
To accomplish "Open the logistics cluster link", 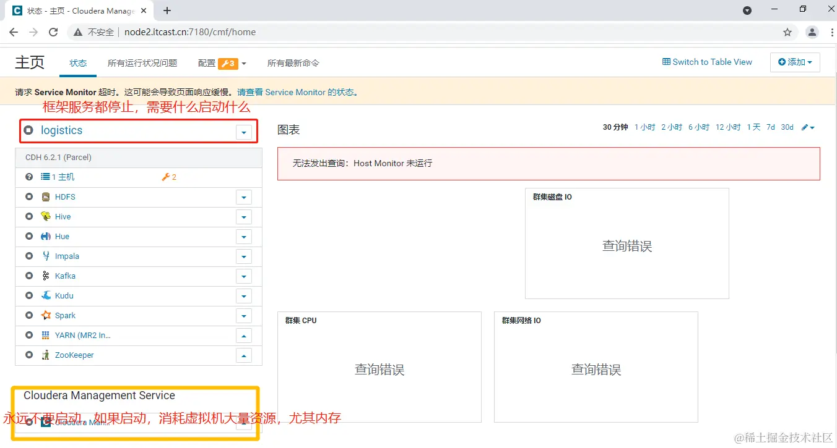I will [x=61, y=130].
